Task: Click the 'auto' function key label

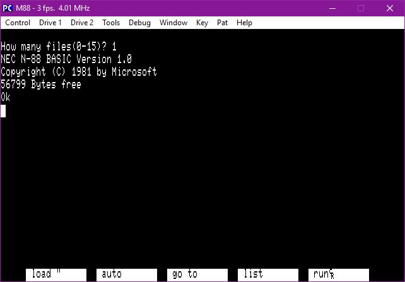Action: [127, 275]
